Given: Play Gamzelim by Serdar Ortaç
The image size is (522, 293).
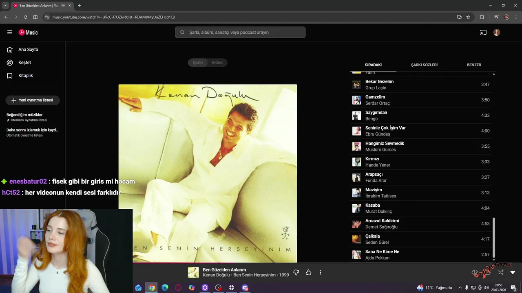Looking at the screenshot, I should pos(421,100).
